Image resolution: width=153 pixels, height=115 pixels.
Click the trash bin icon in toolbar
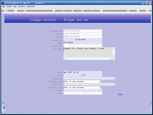pos(101,10)
